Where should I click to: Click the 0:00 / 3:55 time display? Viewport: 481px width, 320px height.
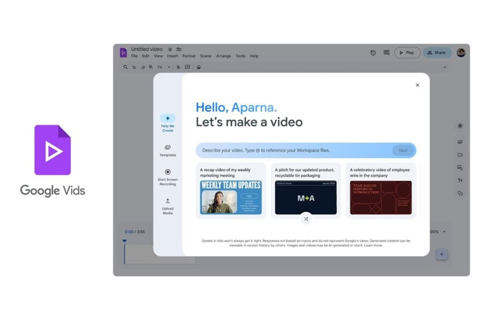pos(135,232)
